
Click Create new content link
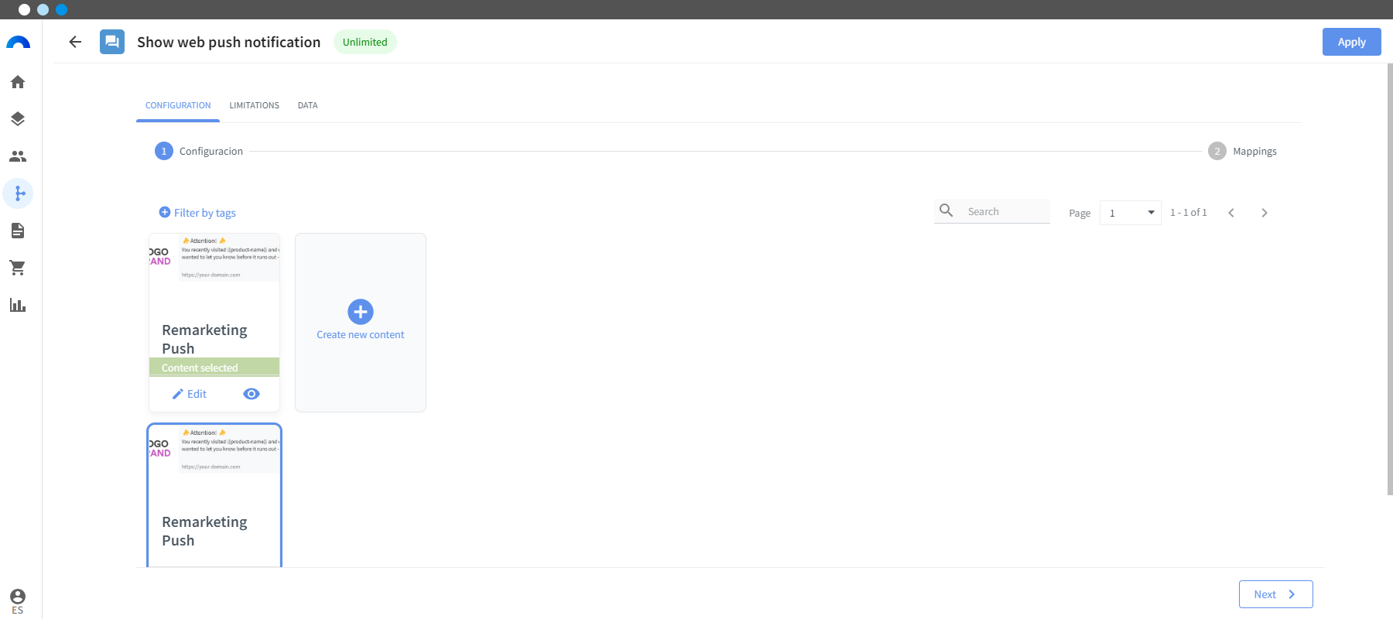[x=361, y=335]
